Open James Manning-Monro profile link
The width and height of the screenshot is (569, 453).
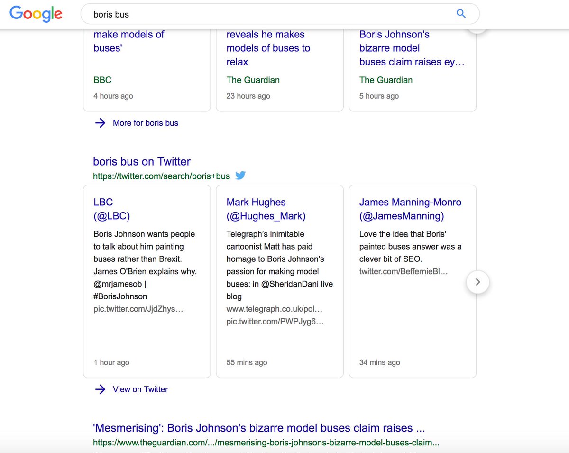410,209
